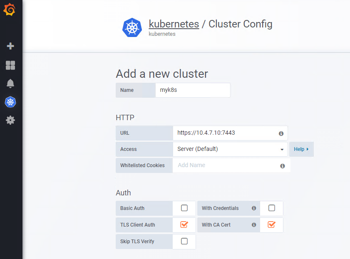Image resolution: width=350 pixels, height=259 pixels.
Task: Open the Alerting bell icon
Action: (x=10, y=84)
